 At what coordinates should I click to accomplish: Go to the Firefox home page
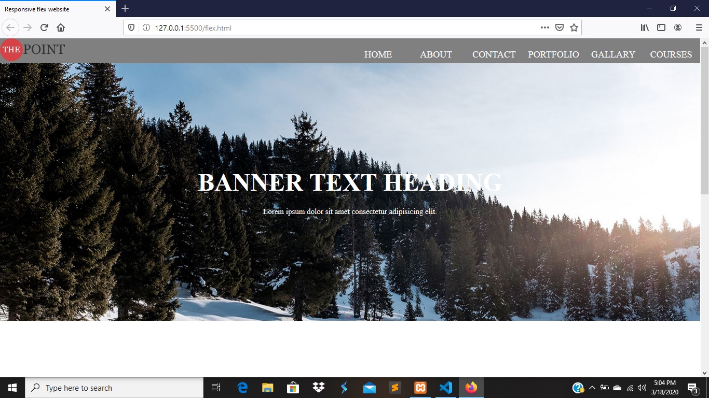[61, 27]
